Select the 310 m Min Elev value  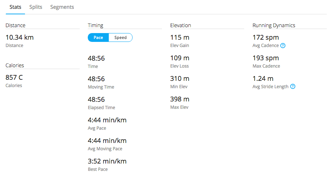(180, 79)
